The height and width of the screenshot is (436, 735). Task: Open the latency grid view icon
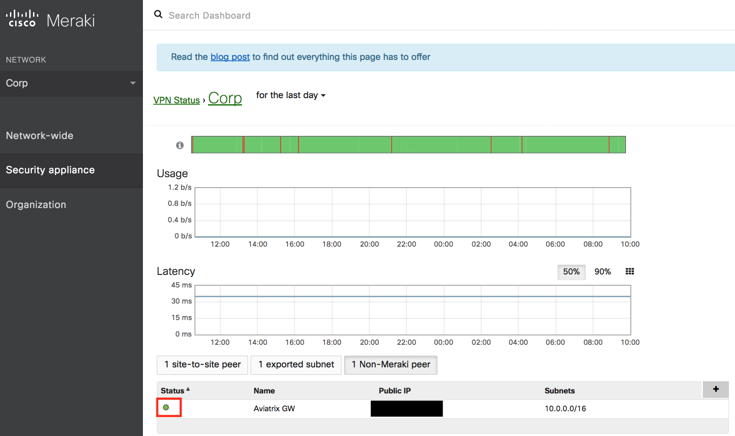click(629, 271)
